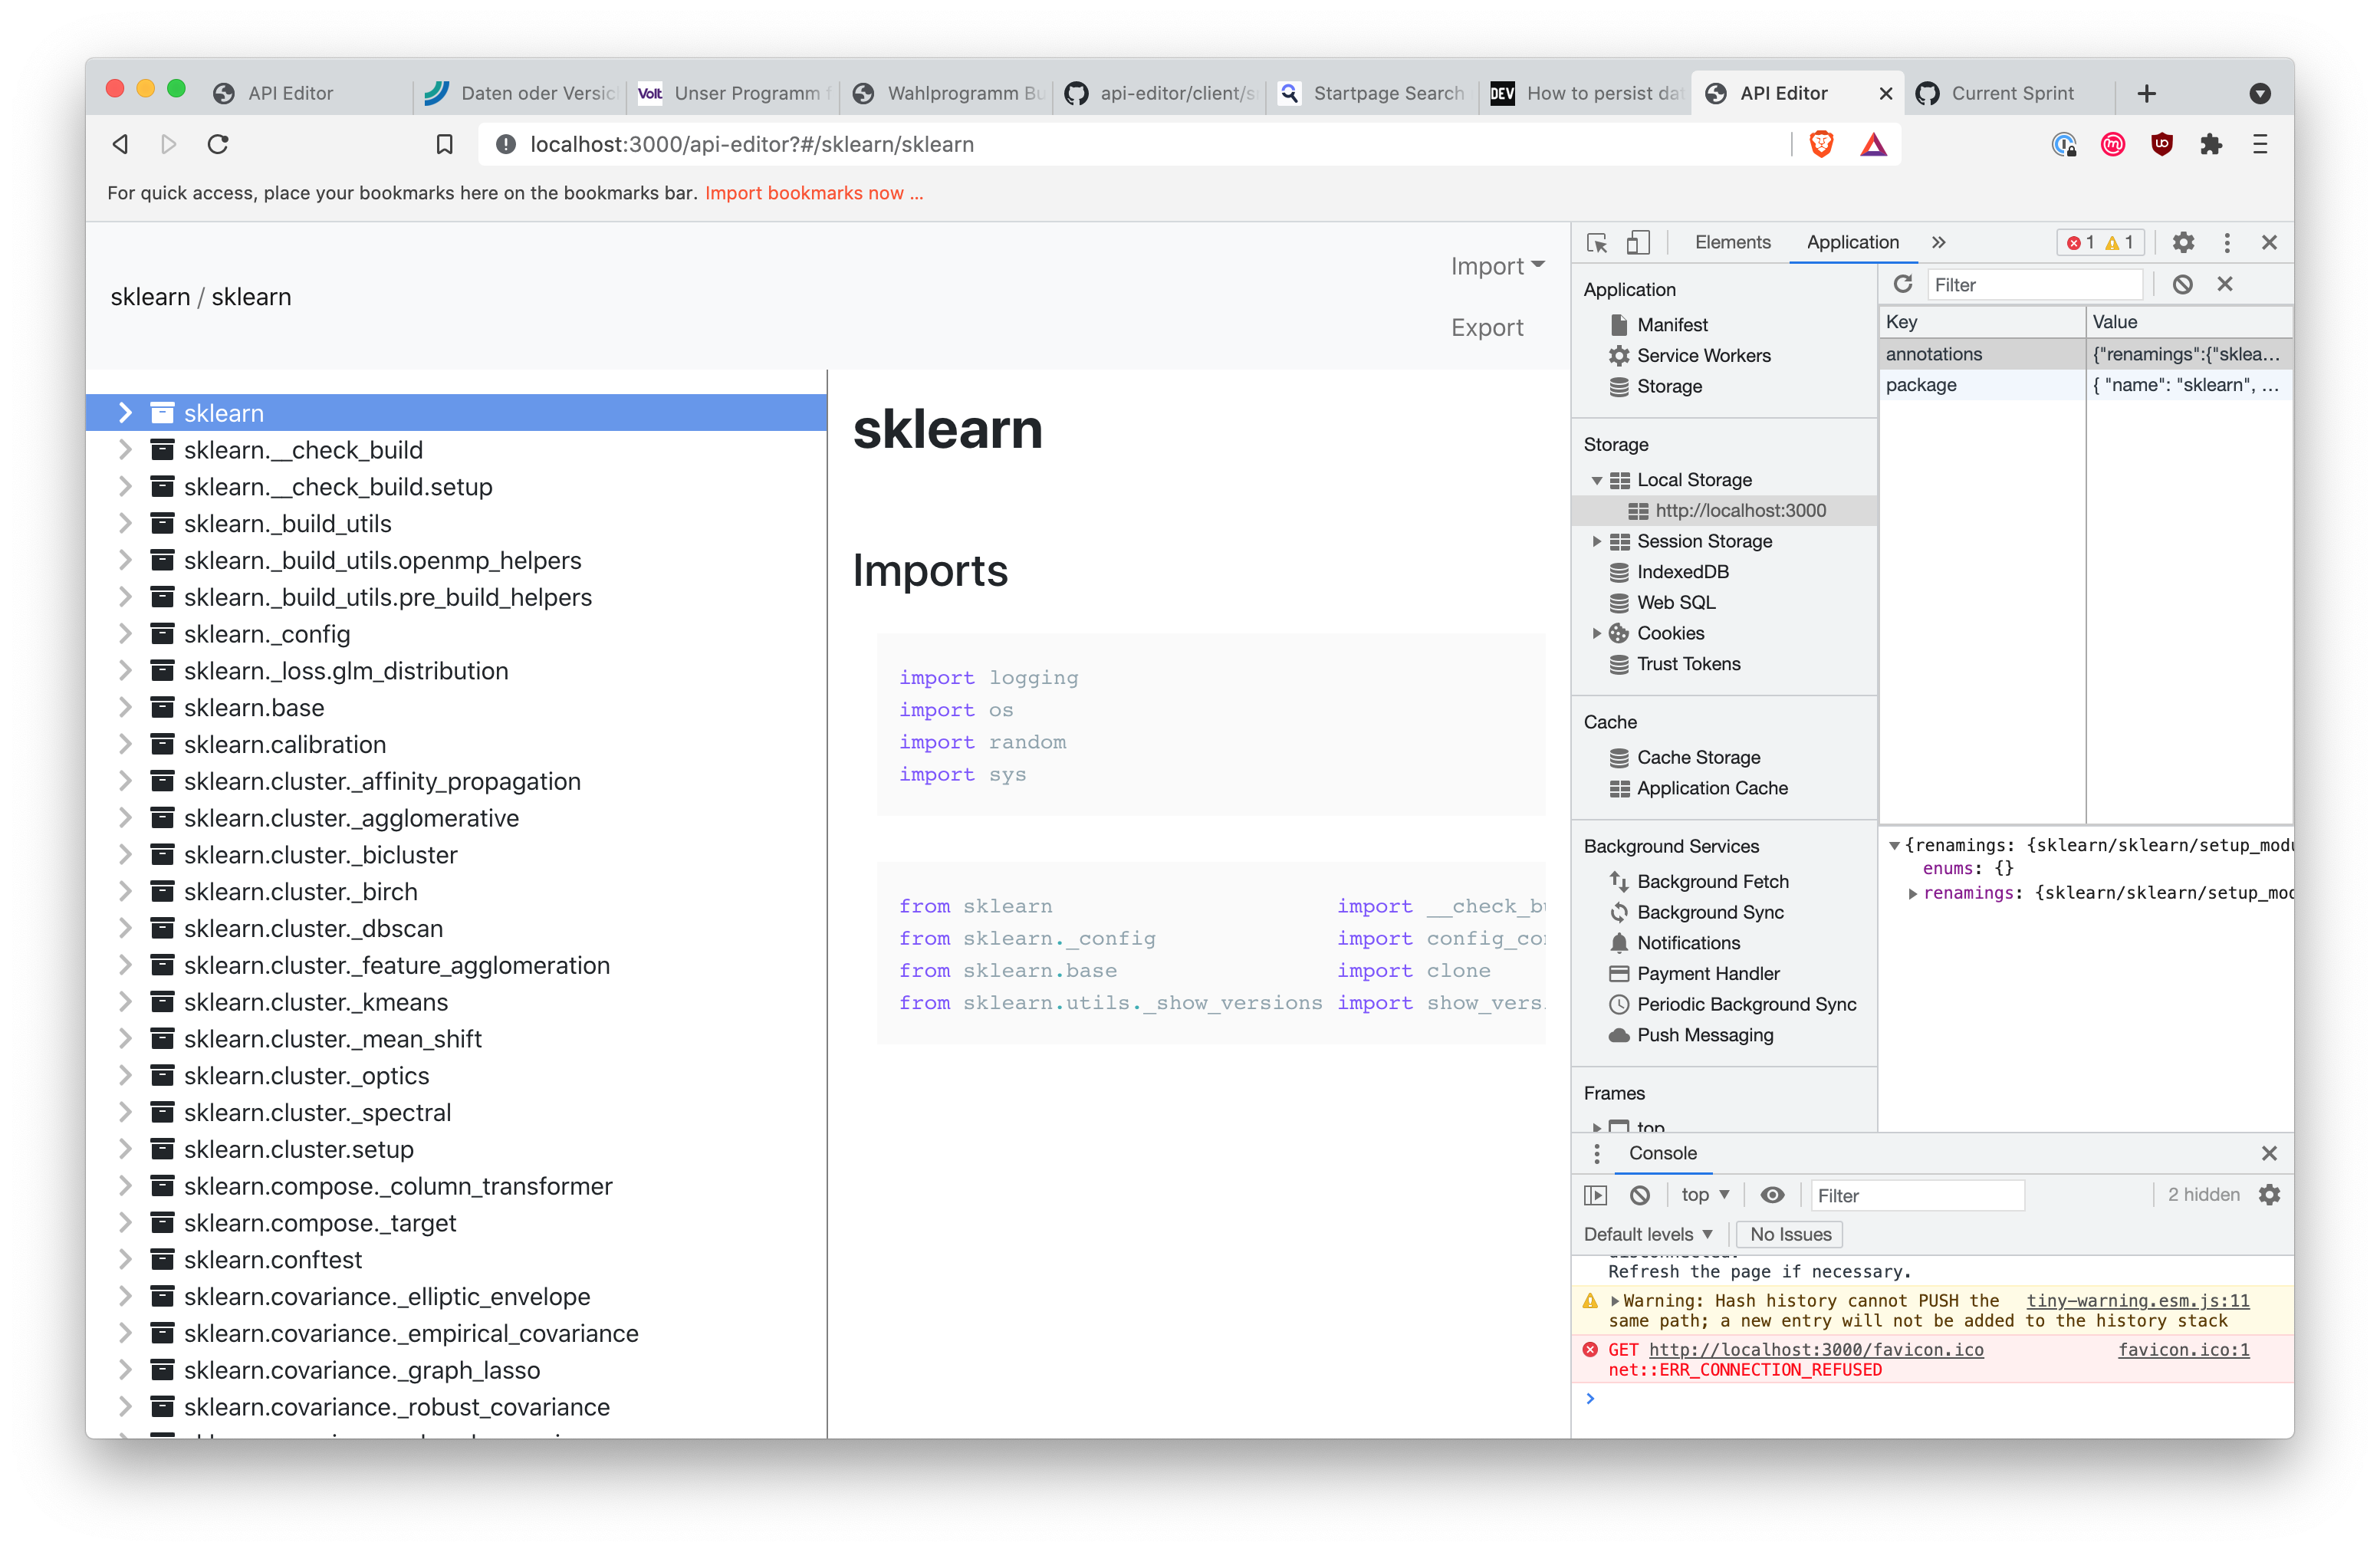This screenshot has height=1552, width=2380.
Task: Open the Default levels dropdown
Action: (x=1647, y=1234)
